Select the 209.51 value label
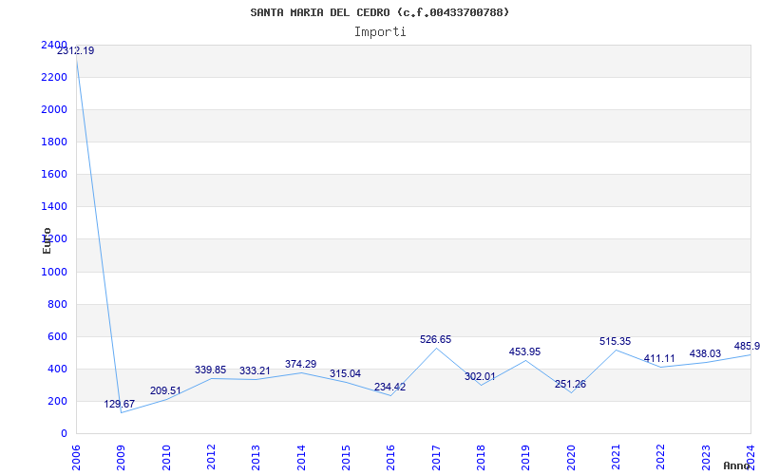The height and width of the screenshot is (475, 760). (x=165, y=390)
